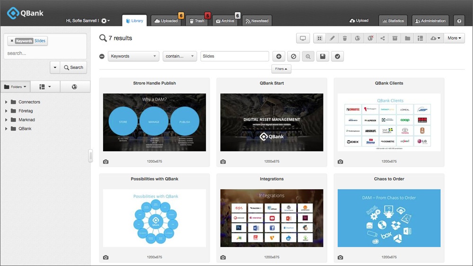This screenshot has height=266, width=473.
Task: Click the pencil edit icon
Action: coord(332,38)
